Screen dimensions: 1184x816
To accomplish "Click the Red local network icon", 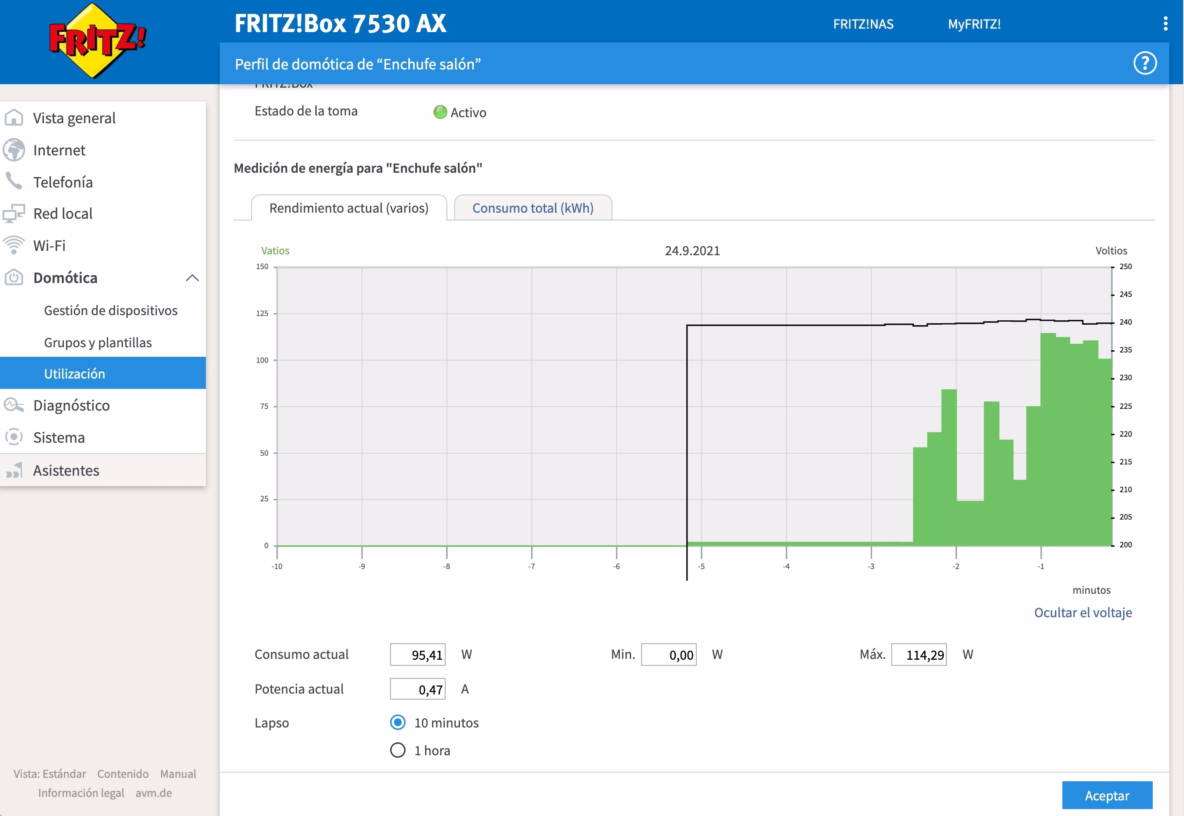I will click(14, 214).
